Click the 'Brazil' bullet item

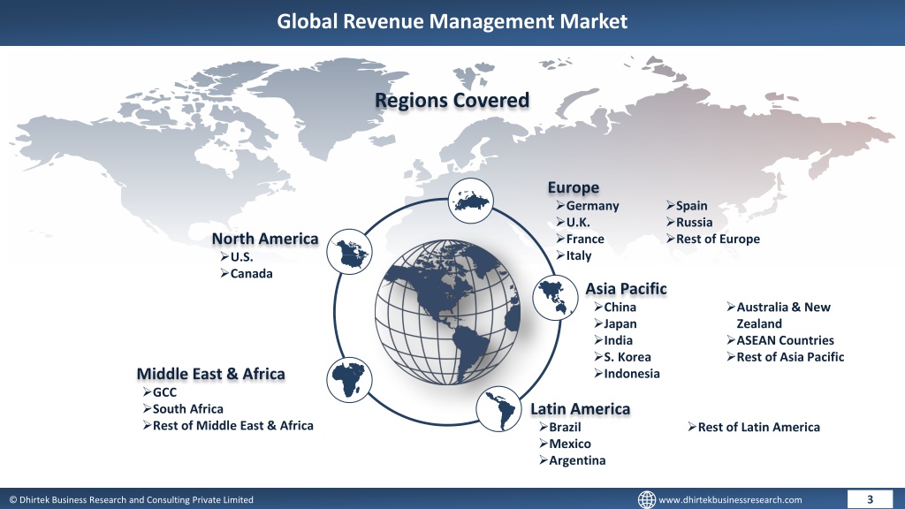pyautogui.click(x=559, y=428)
